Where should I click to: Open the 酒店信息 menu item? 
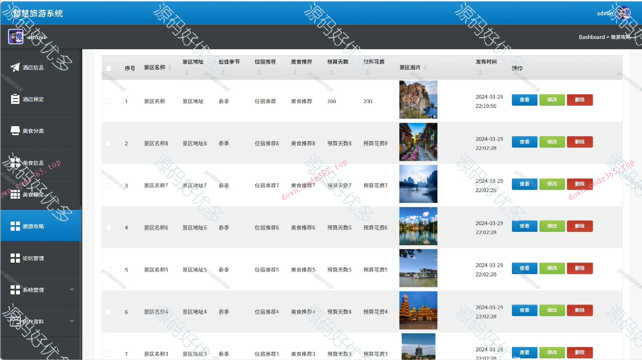click(41, 68)
